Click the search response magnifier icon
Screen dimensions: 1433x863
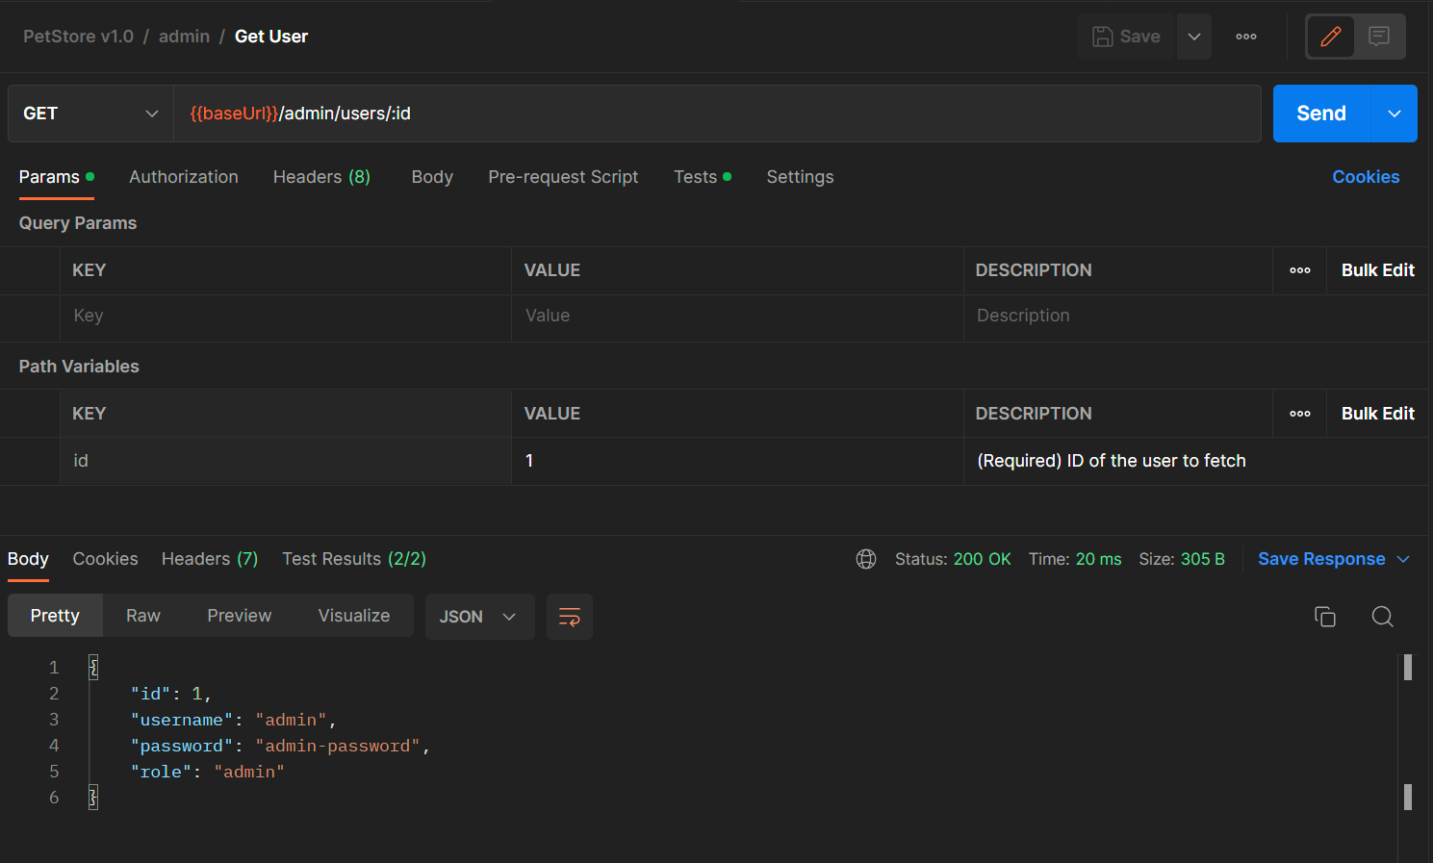[1382, 617]
